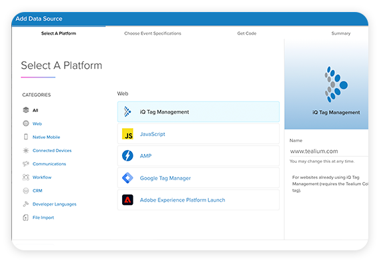Click the Adobe Experience Platform Launch logo
Image resolution: width=377 pixels, height=261 pixels.
point(127,200)
